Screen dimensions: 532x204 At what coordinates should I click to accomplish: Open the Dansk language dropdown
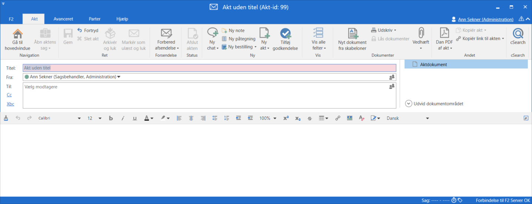pyautogui.click(x=427, y=118)
